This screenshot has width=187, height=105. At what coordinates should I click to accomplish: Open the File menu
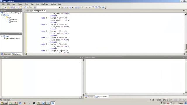point(4,4)
